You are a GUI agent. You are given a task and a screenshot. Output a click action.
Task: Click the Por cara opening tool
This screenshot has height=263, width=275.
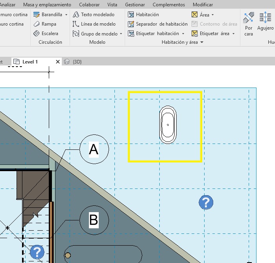[x=249, y=23]
